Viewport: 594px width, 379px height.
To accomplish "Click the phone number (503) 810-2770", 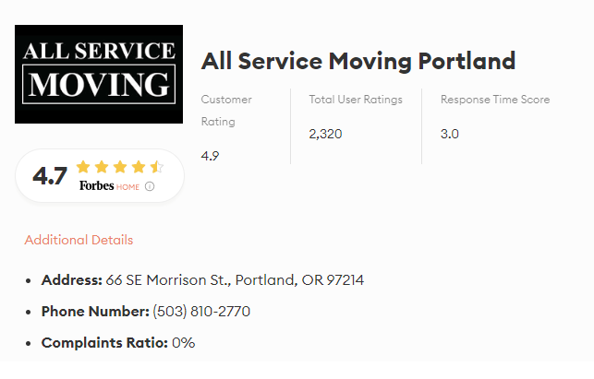I will (x=201, y=312).
